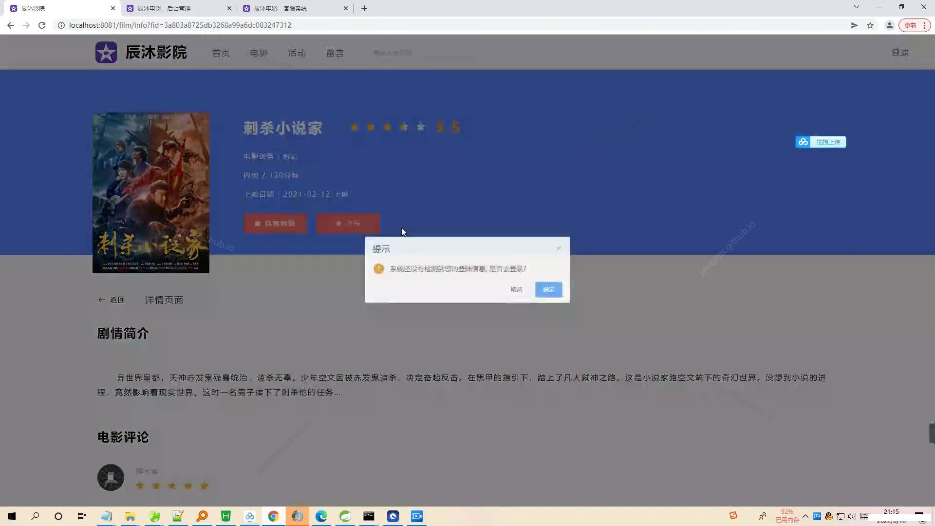Confirm the login prompt with 确定
This screenshot has height=526, width=935.
pos(548,289)
